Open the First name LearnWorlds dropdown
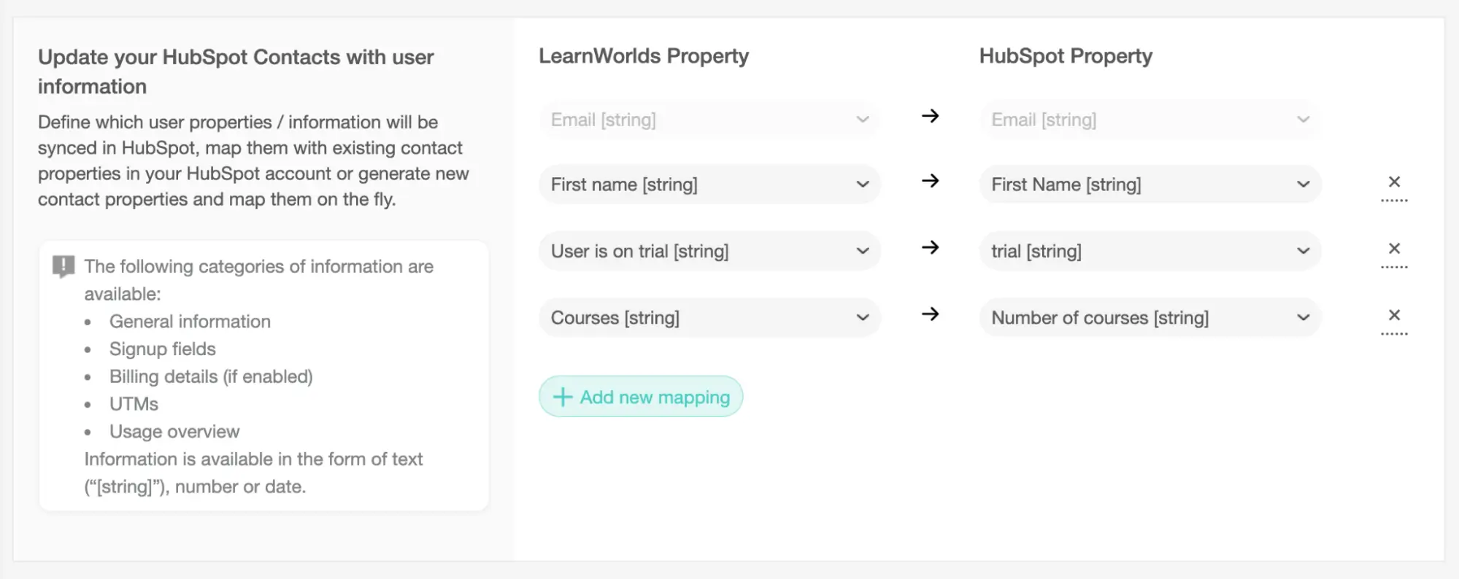Image resolution: width=1459 pixels, height=579 pixels. click(709, 184)
